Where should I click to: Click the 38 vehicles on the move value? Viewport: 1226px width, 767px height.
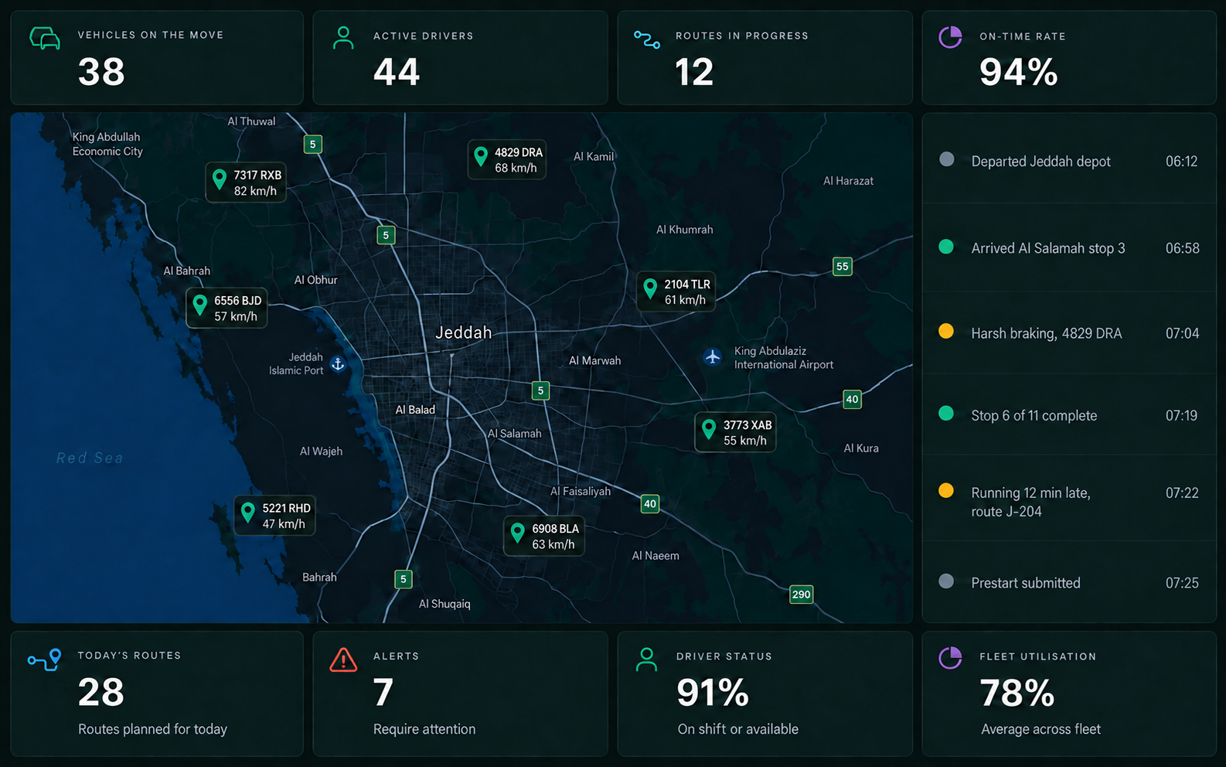[x=101, y=72]
